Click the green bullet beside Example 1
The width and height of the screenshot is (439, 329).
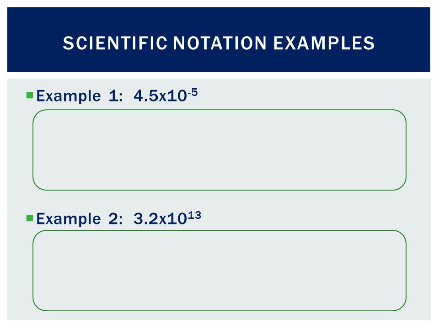pos(30,95)
